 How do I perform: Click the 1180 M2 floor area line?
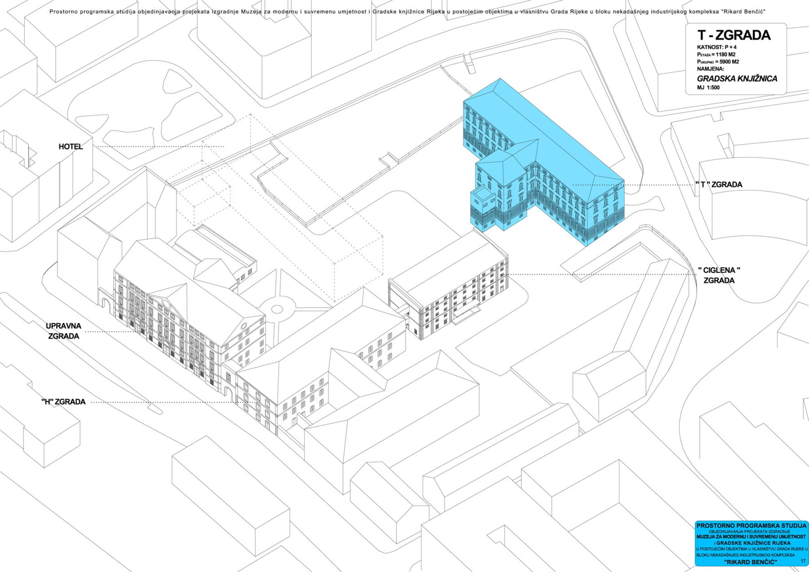tap(717, 54)
